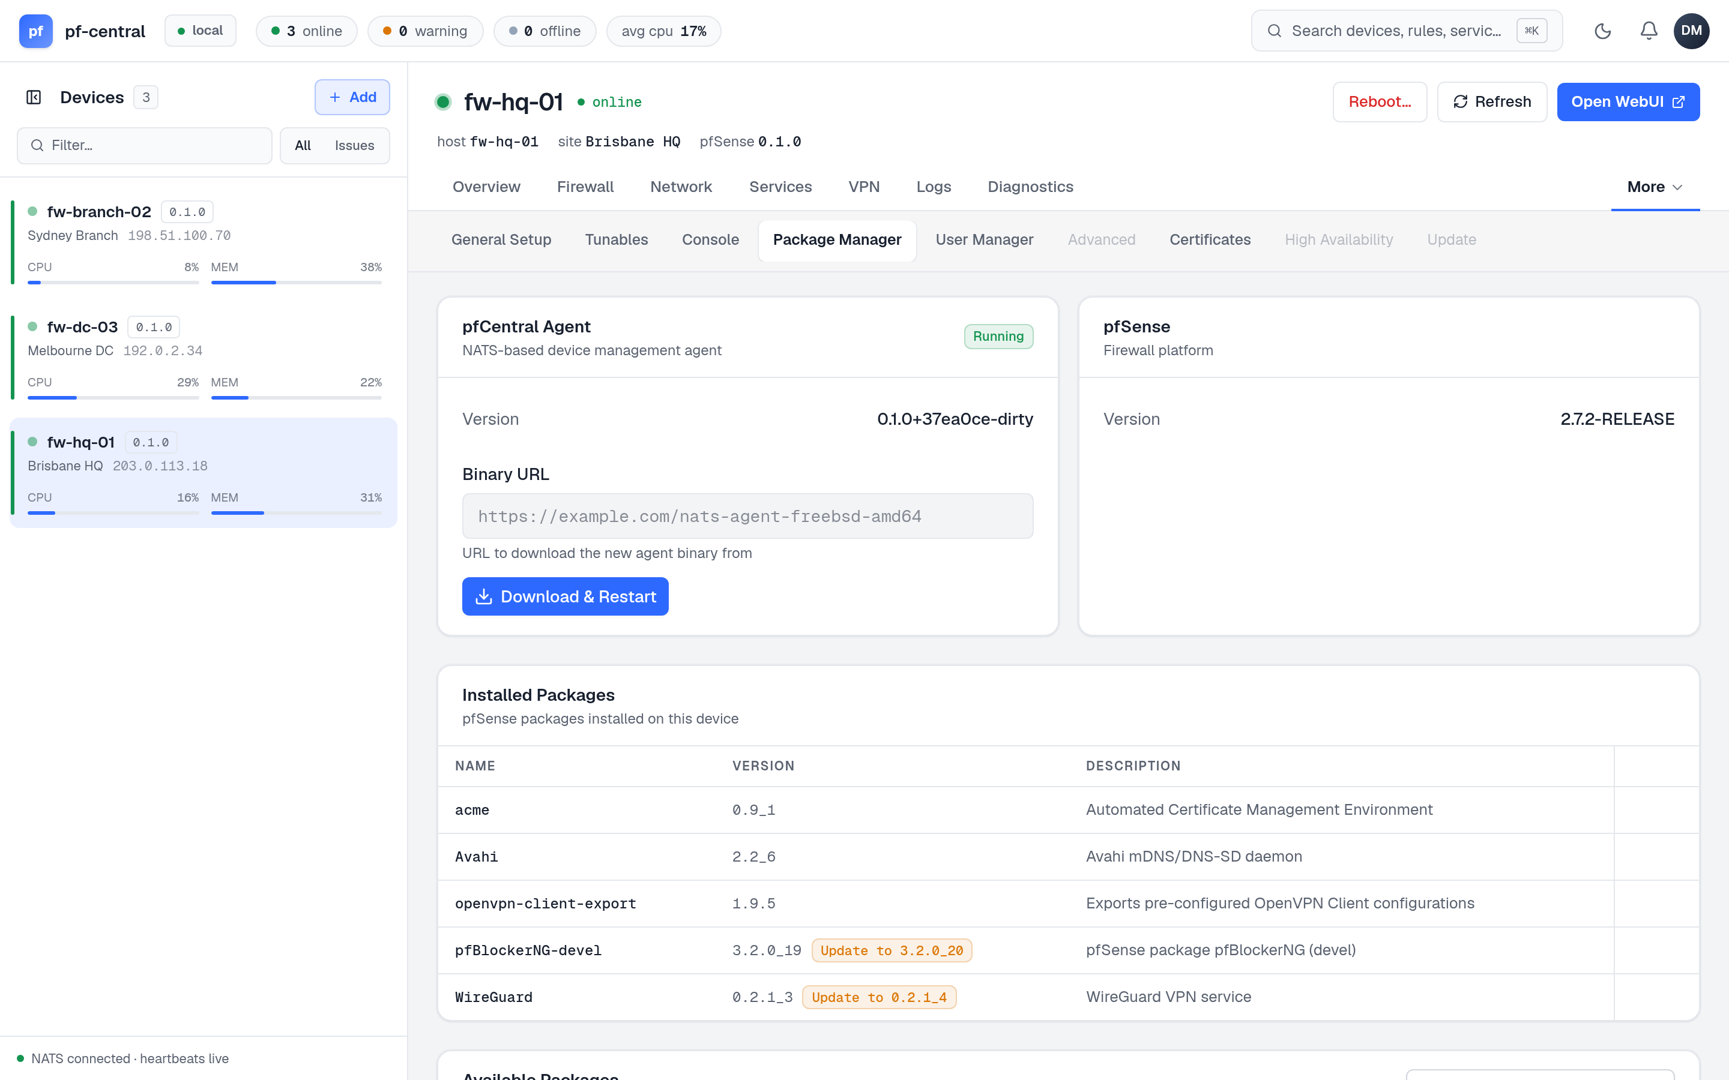Toggle dark mode with moon icon
The height and width of the screenshot is (1080, 1729).
point(1602,31)
